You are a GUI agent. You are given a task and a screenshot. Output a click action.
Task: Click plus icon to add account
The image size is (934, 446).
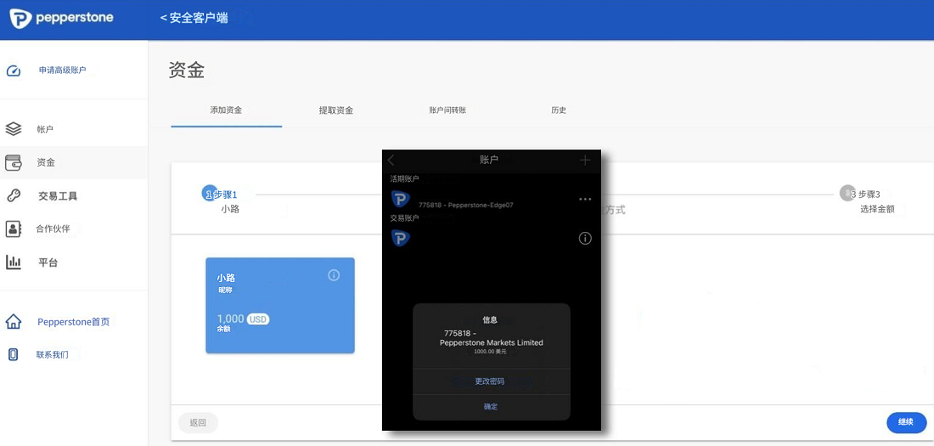(x=586, y=160)
